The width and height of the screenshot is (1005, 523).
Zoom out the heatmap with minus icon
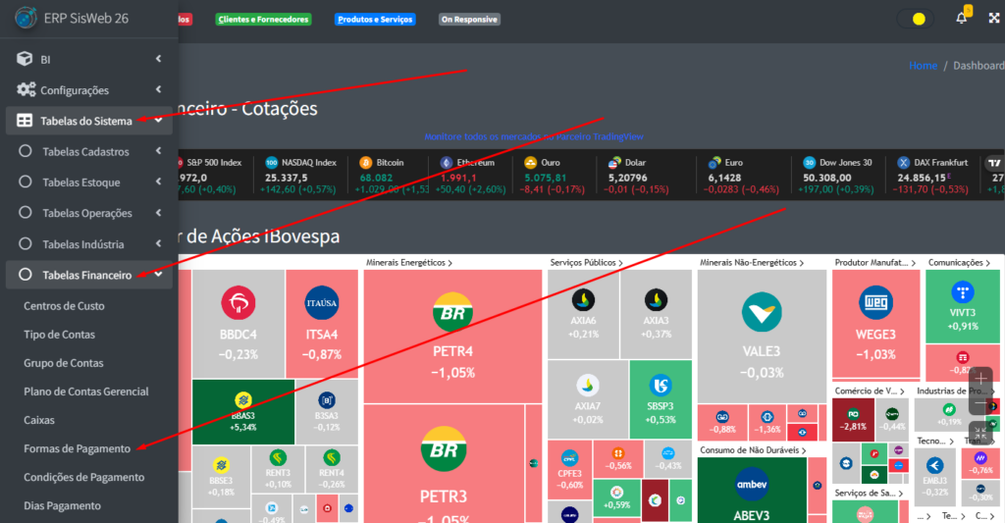pos(979,404)
